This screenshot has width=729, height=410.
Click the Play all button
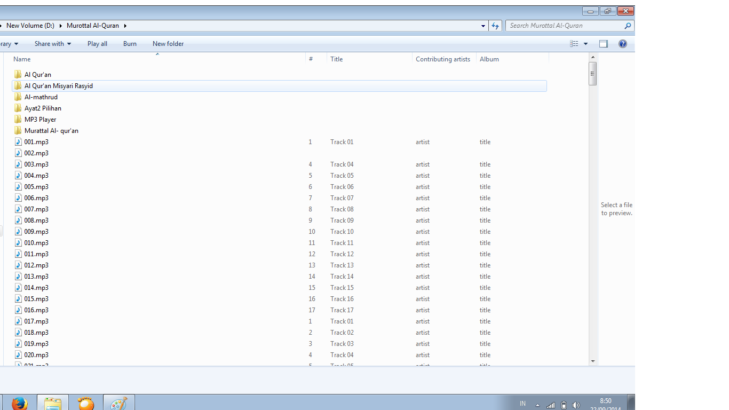coord(97,44)
